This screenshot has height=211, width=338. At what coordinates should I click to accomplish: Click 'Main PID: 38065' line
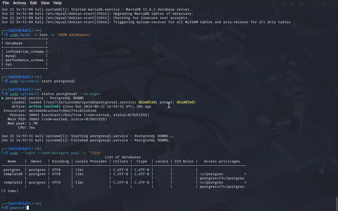[x=57, y=119]
